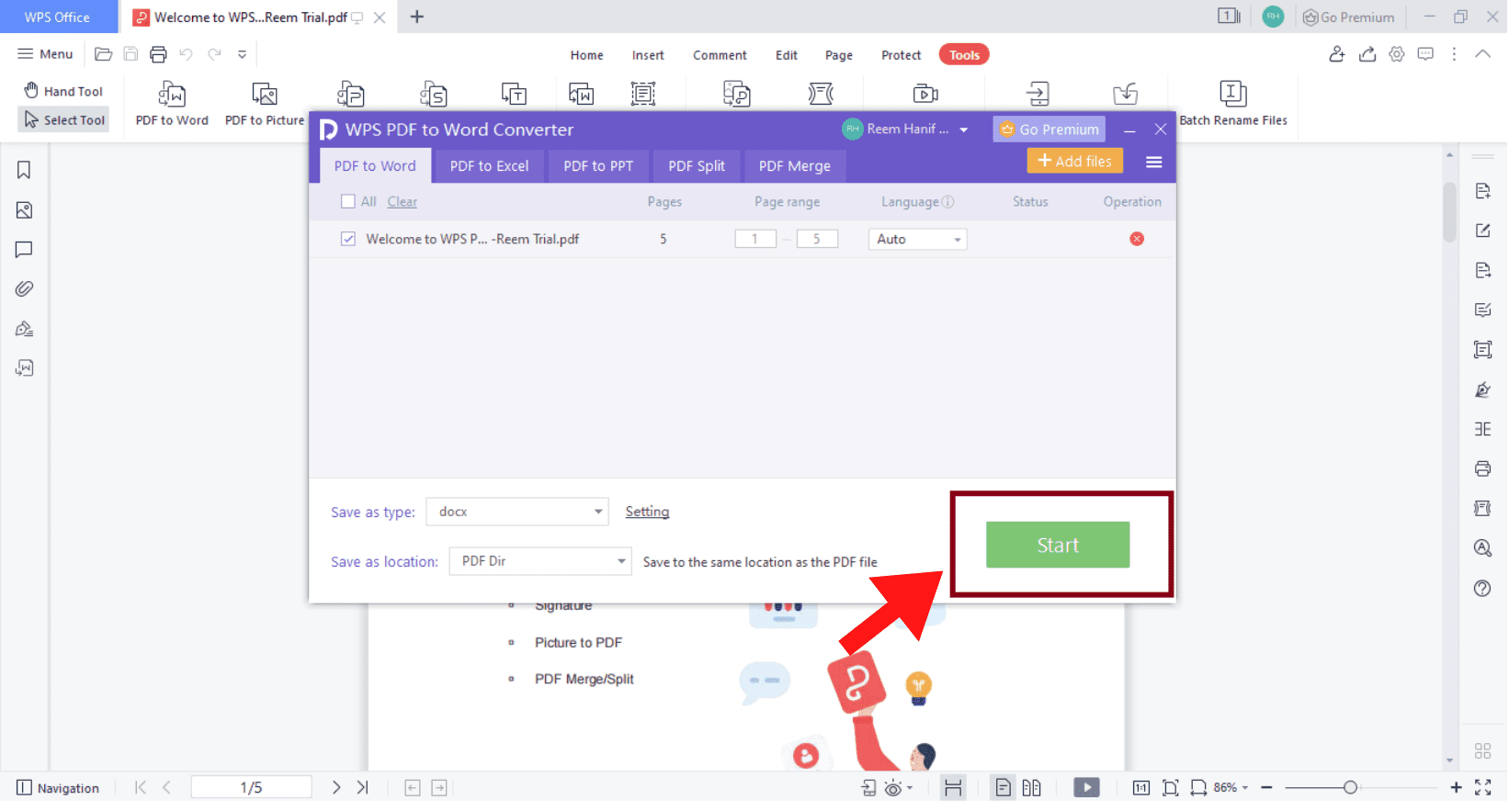Open the Save as location PDF Dir dropdown
Image resolution: width=1509 pixels, height=811 pixels.
pyautogui.click(x=541, y=562)
